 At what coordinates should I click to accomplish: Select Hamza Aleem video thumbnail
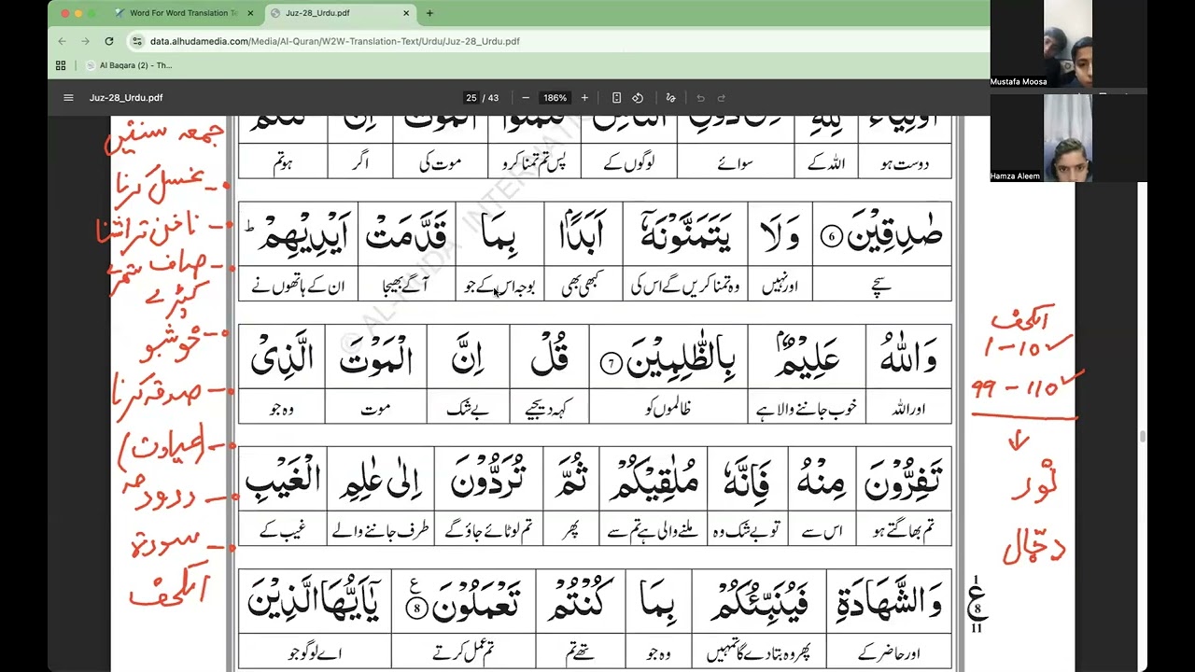pos(1068,138)
